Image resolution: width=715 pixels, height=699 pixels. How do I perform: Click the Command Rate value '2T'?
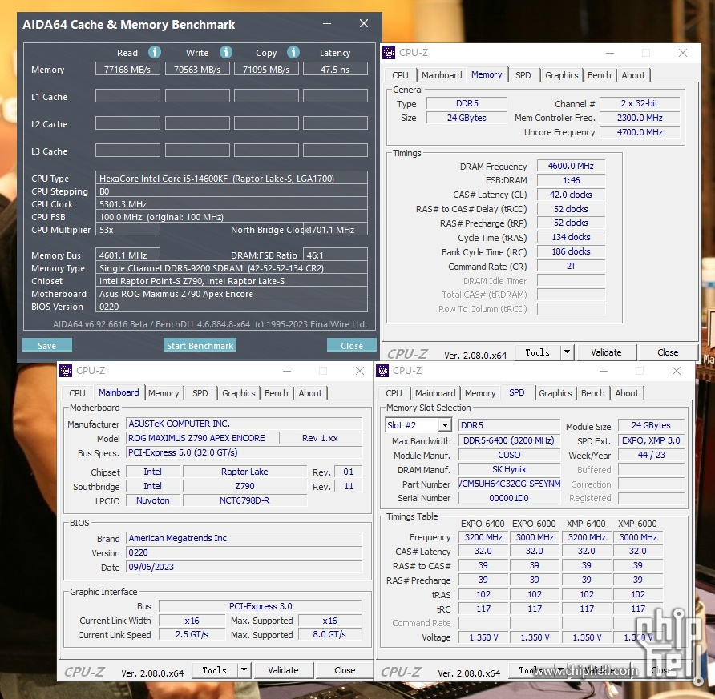tap(571, 266)
